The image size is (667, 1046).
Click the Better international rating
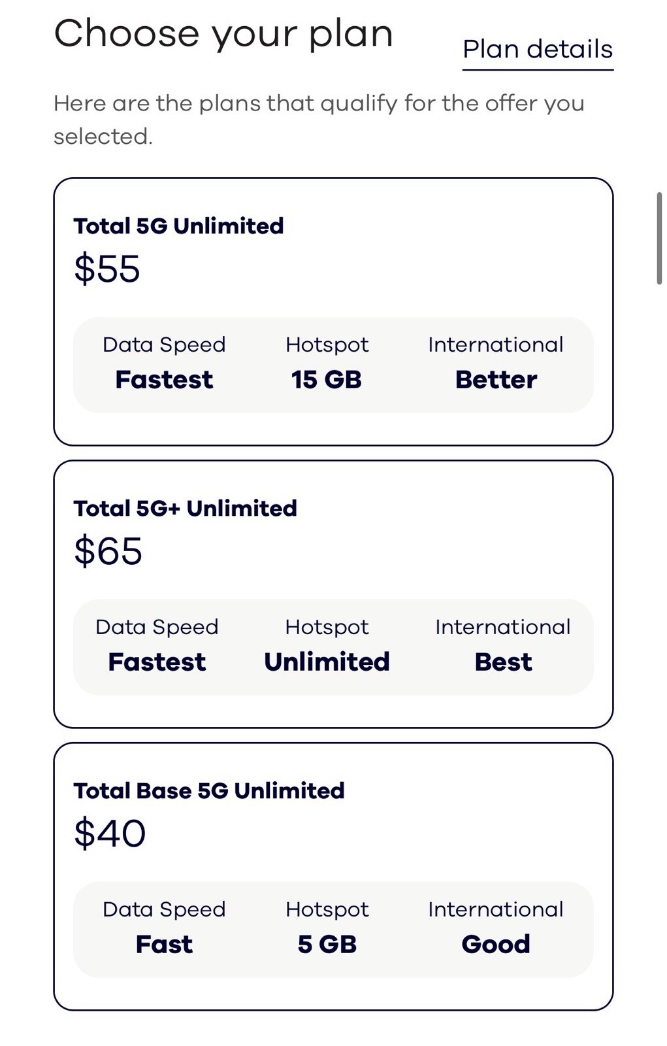click(x=496, y=380)
